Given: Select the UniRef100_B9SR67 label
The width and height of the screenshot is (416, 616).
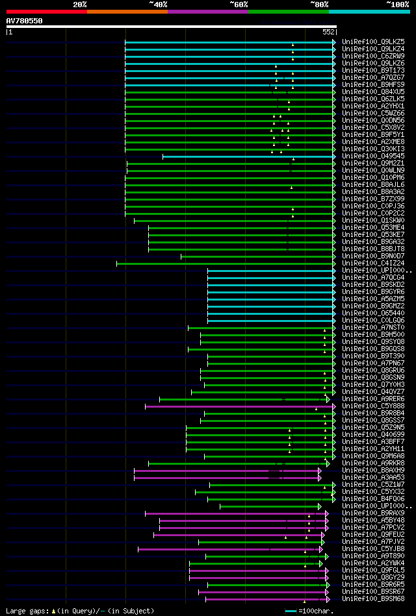Looking at the screenshot, I should pyautogui.click(x=374, y=593).
